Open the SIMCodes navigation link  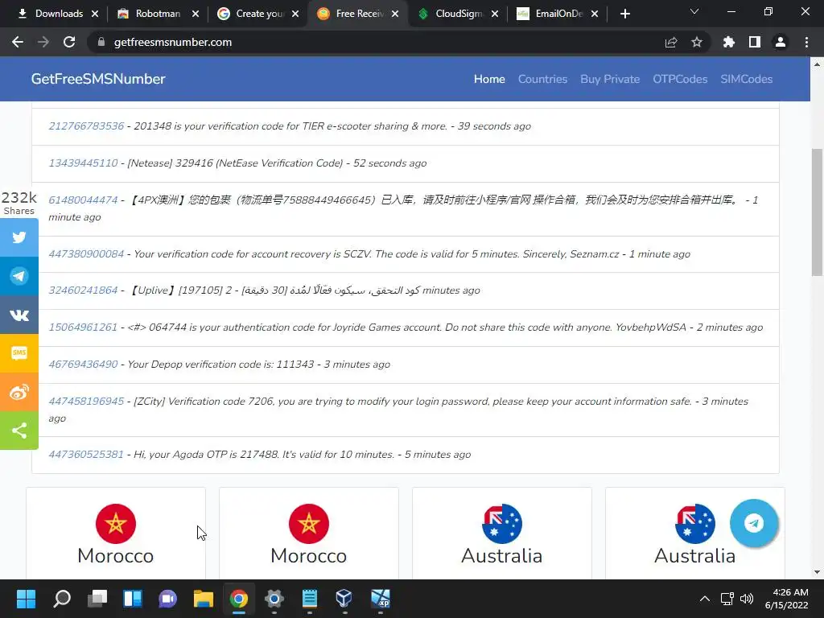[746, 79]
